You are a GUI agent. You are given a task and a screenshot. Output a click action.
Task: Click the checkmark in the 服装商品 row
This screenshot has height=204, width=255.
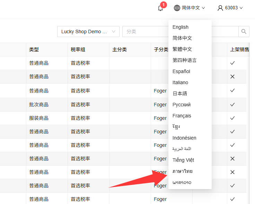[x=232, y=118]
